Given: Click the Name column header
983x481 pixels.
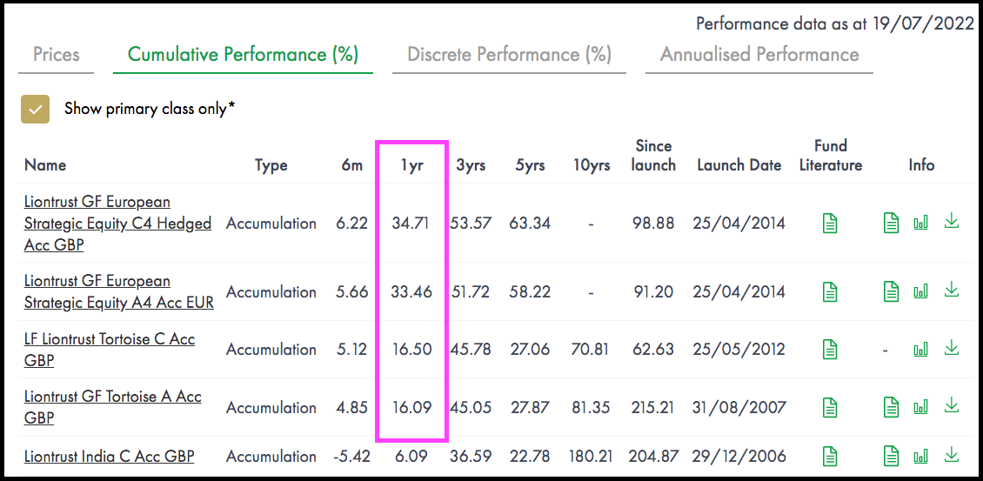Looking at the screenshot, I should (45, 165).
